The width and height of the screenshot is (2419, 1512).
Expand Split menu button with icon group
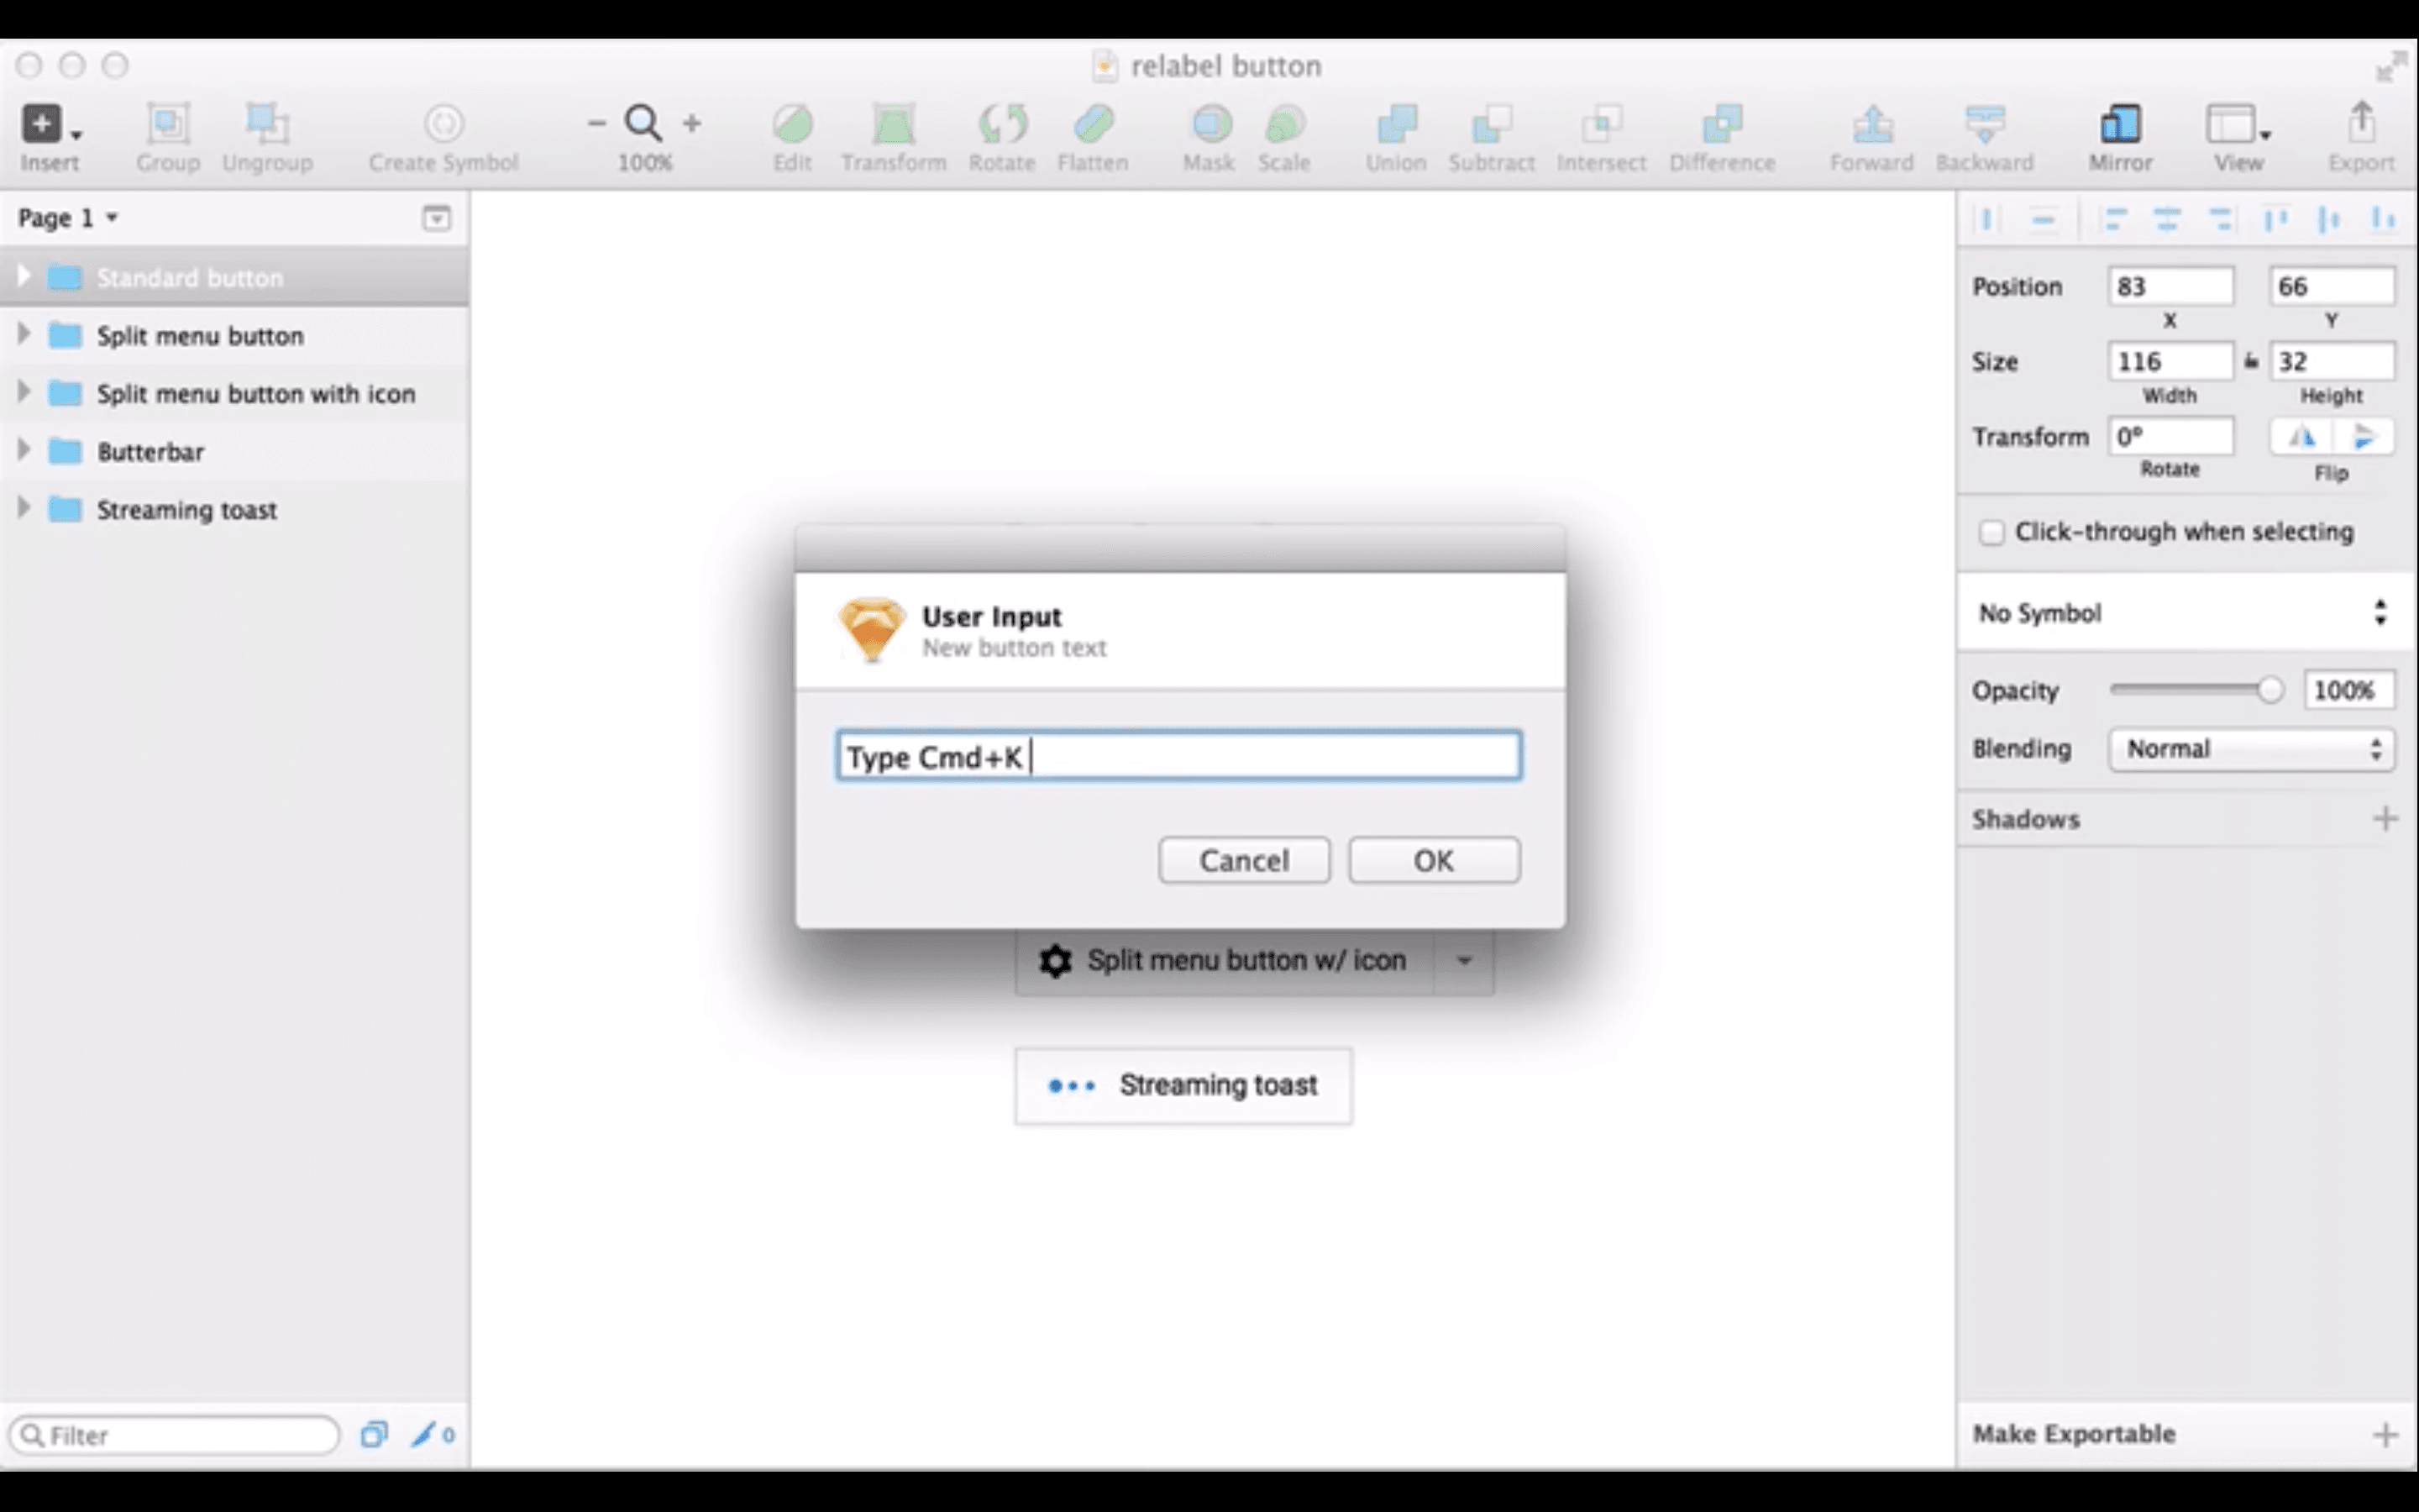point(24,392)
